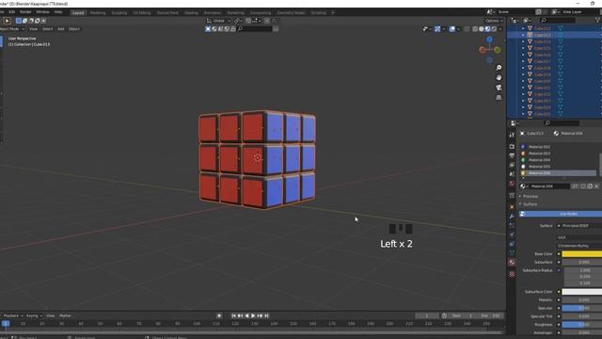The width and height of the screenshot is (602, 339).
Task: Open the Physics properties tab icon
Action: (512, 234)
